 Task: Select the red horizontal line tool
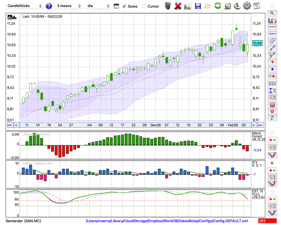[272, 27]
